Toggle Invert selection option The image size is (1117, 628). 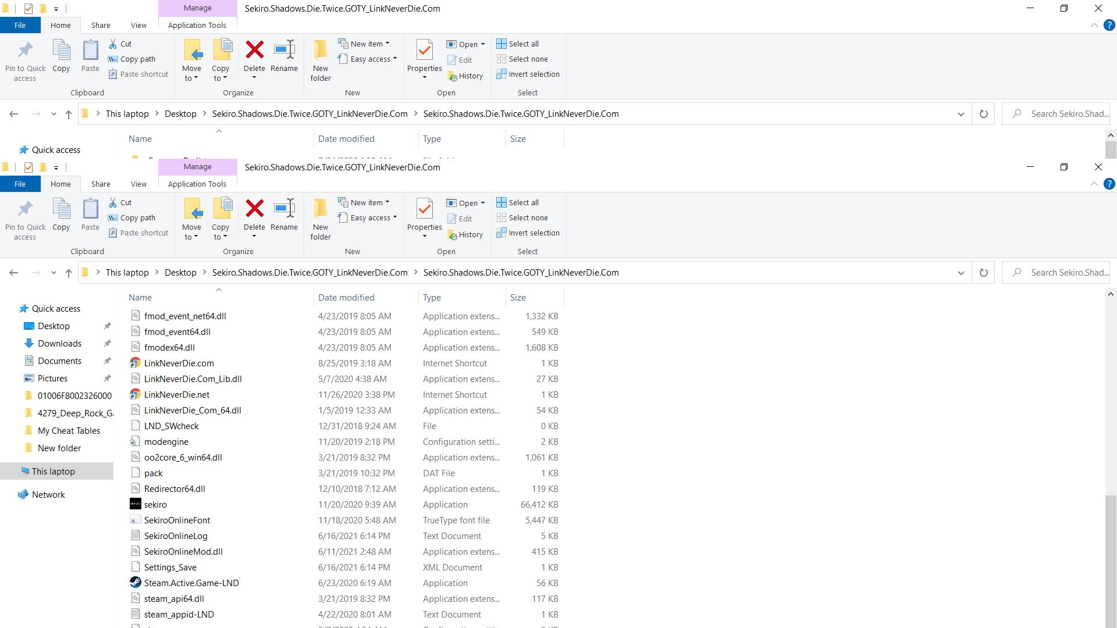[534, 233]
